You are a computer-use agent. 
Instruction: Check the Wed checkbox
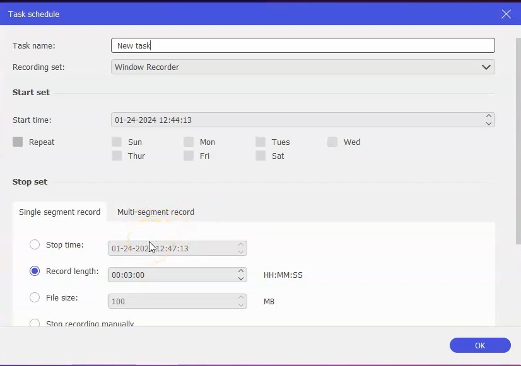332,142
